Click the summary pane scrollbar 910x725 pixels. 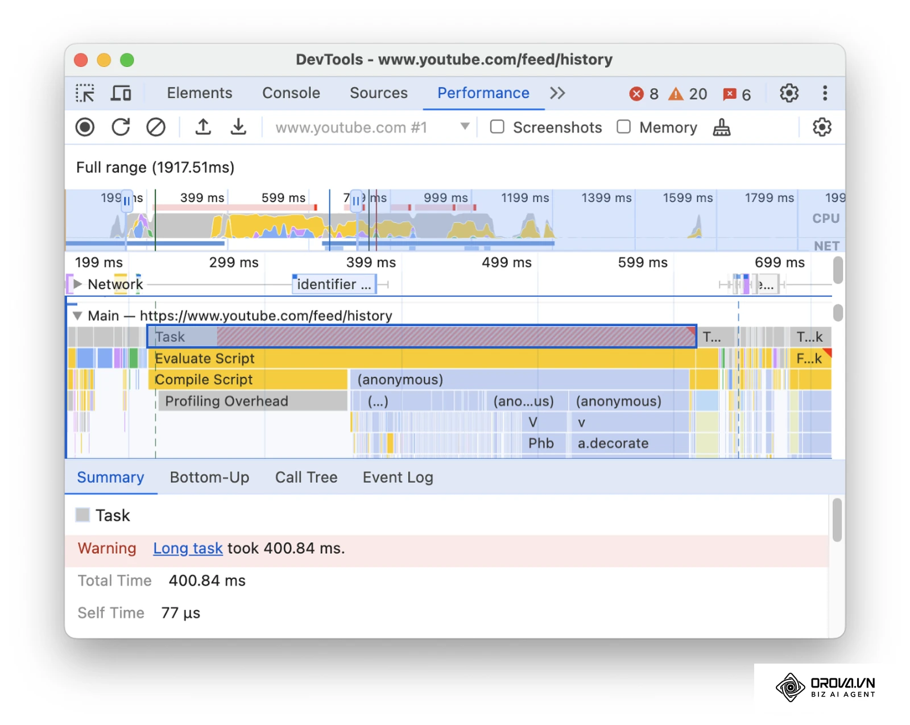pos(837,520)
